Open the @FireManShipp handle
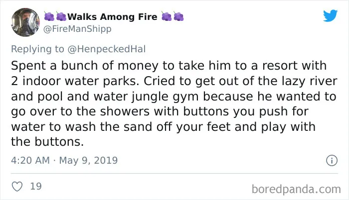The height and width of the screenshot is (200, 349). (x=77, y=29)
